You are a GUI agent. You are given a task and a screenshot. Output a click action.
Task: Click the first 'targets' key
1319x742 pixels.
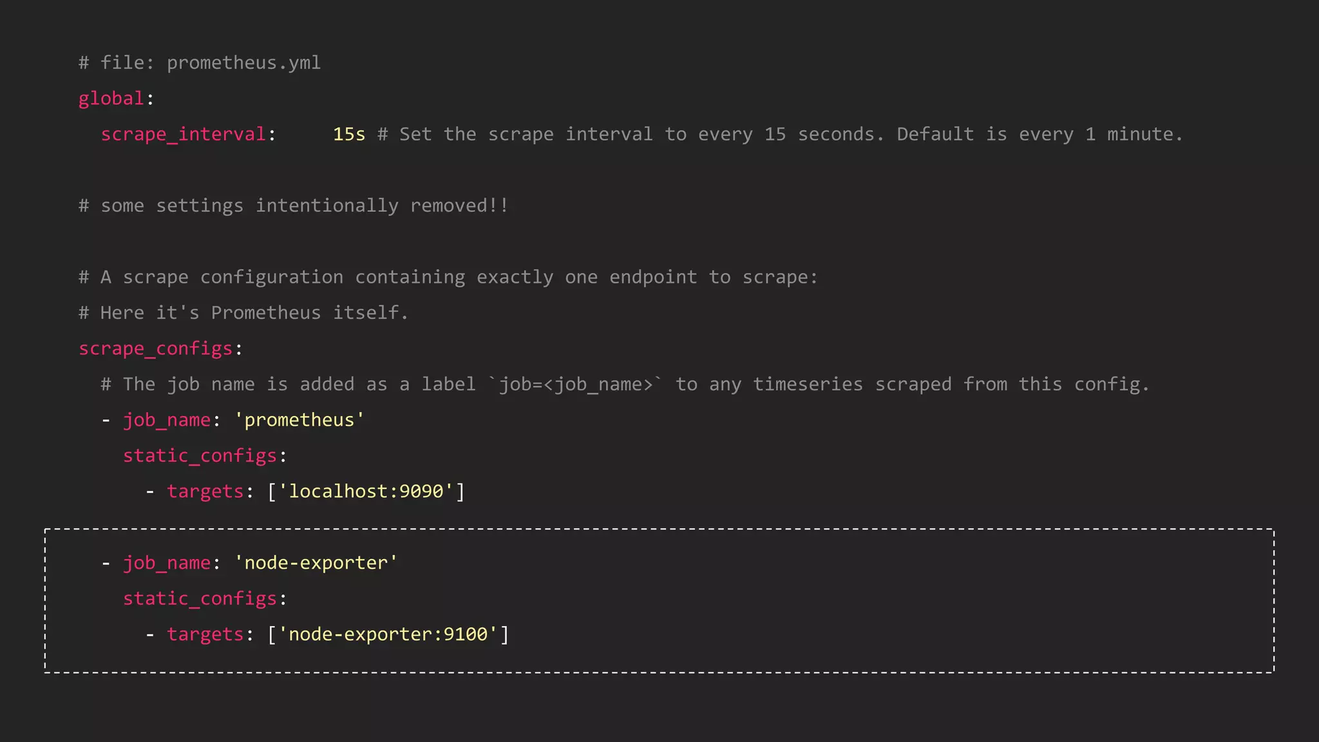205,491
